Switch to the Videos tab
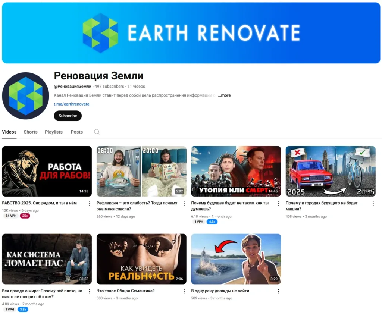Viewport: 382px width, 314px height. pos(9,132)
